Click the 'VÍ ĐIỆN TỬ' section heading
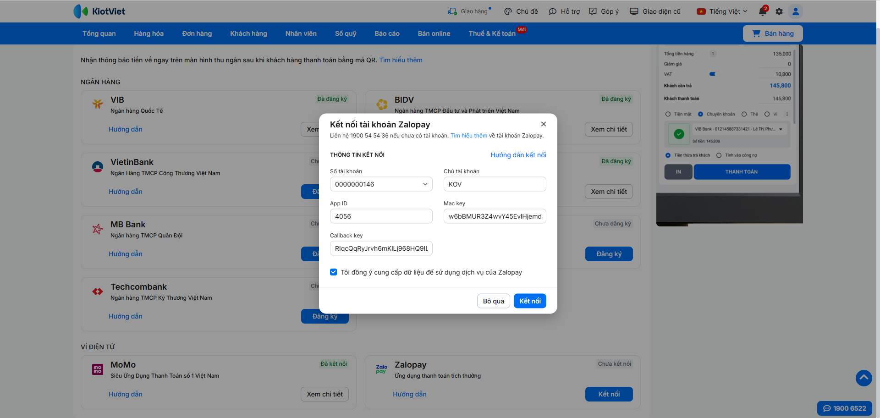 [98, 347]
